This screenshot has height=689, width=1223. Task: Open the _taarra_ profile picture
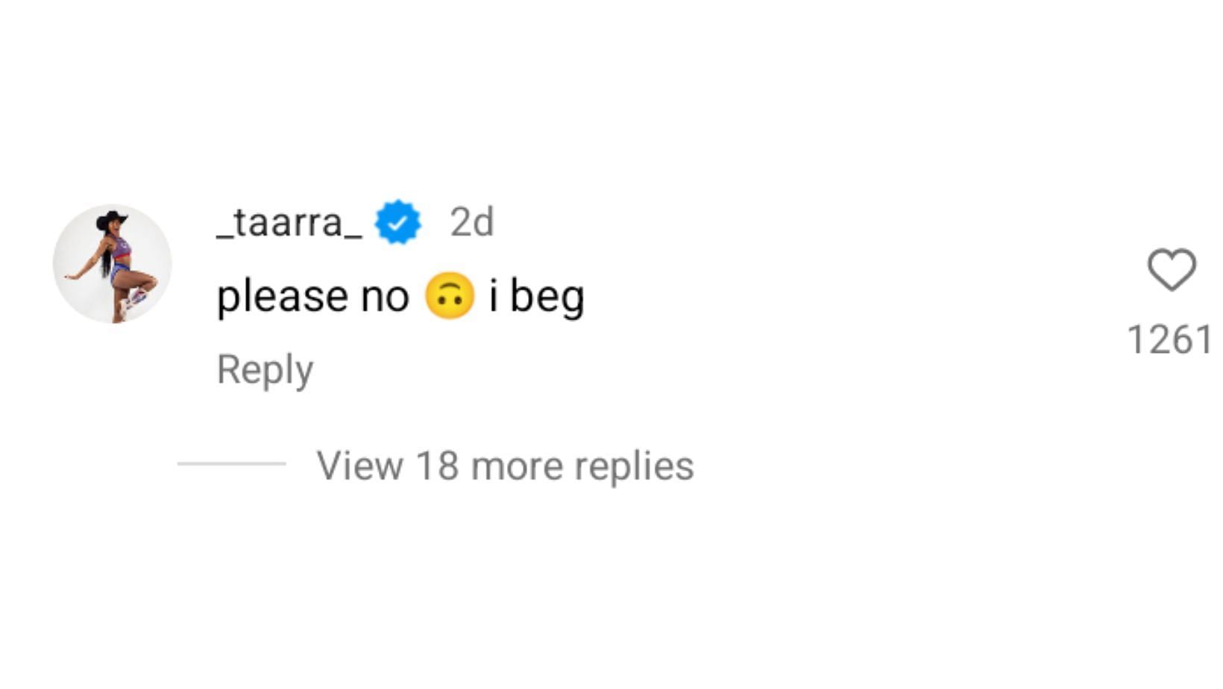point(113,264)
